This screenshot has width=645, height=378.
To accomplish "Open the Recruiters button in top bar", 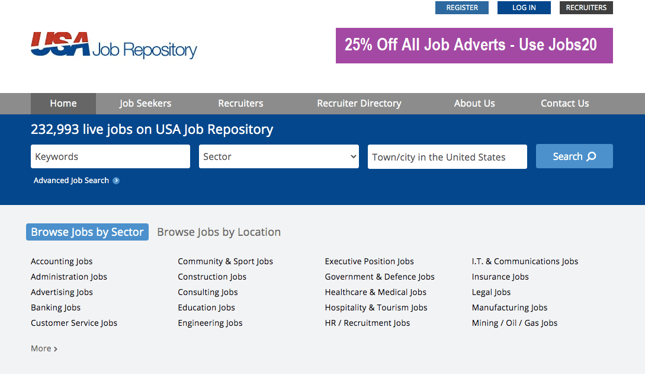I will 586,8.
